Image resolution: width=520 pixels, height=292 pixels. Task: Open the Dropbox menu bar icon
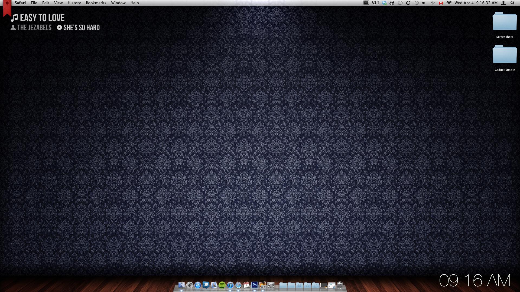pos(384,3)
